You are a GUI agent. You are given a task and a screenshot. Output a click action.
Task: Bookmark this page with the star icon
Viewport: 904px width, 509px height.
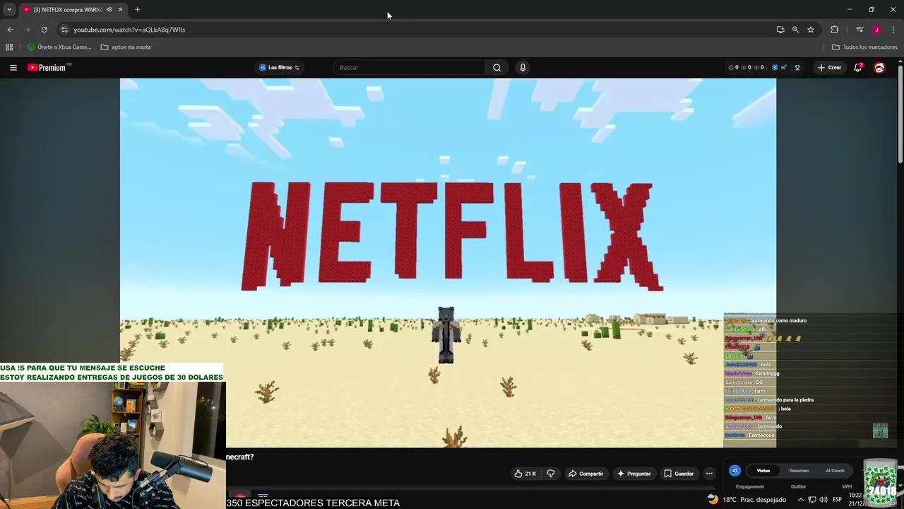click(811, 30)
